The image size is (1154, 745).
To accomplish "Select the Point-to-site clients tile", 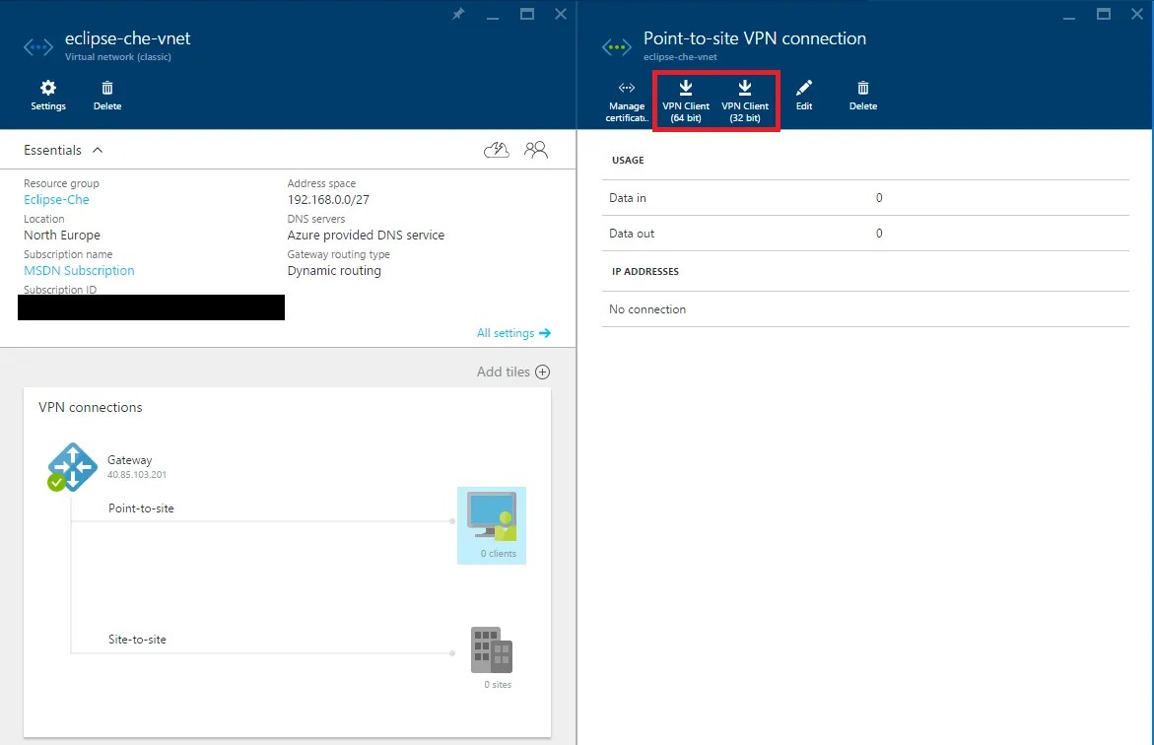I will pos(492,525).
